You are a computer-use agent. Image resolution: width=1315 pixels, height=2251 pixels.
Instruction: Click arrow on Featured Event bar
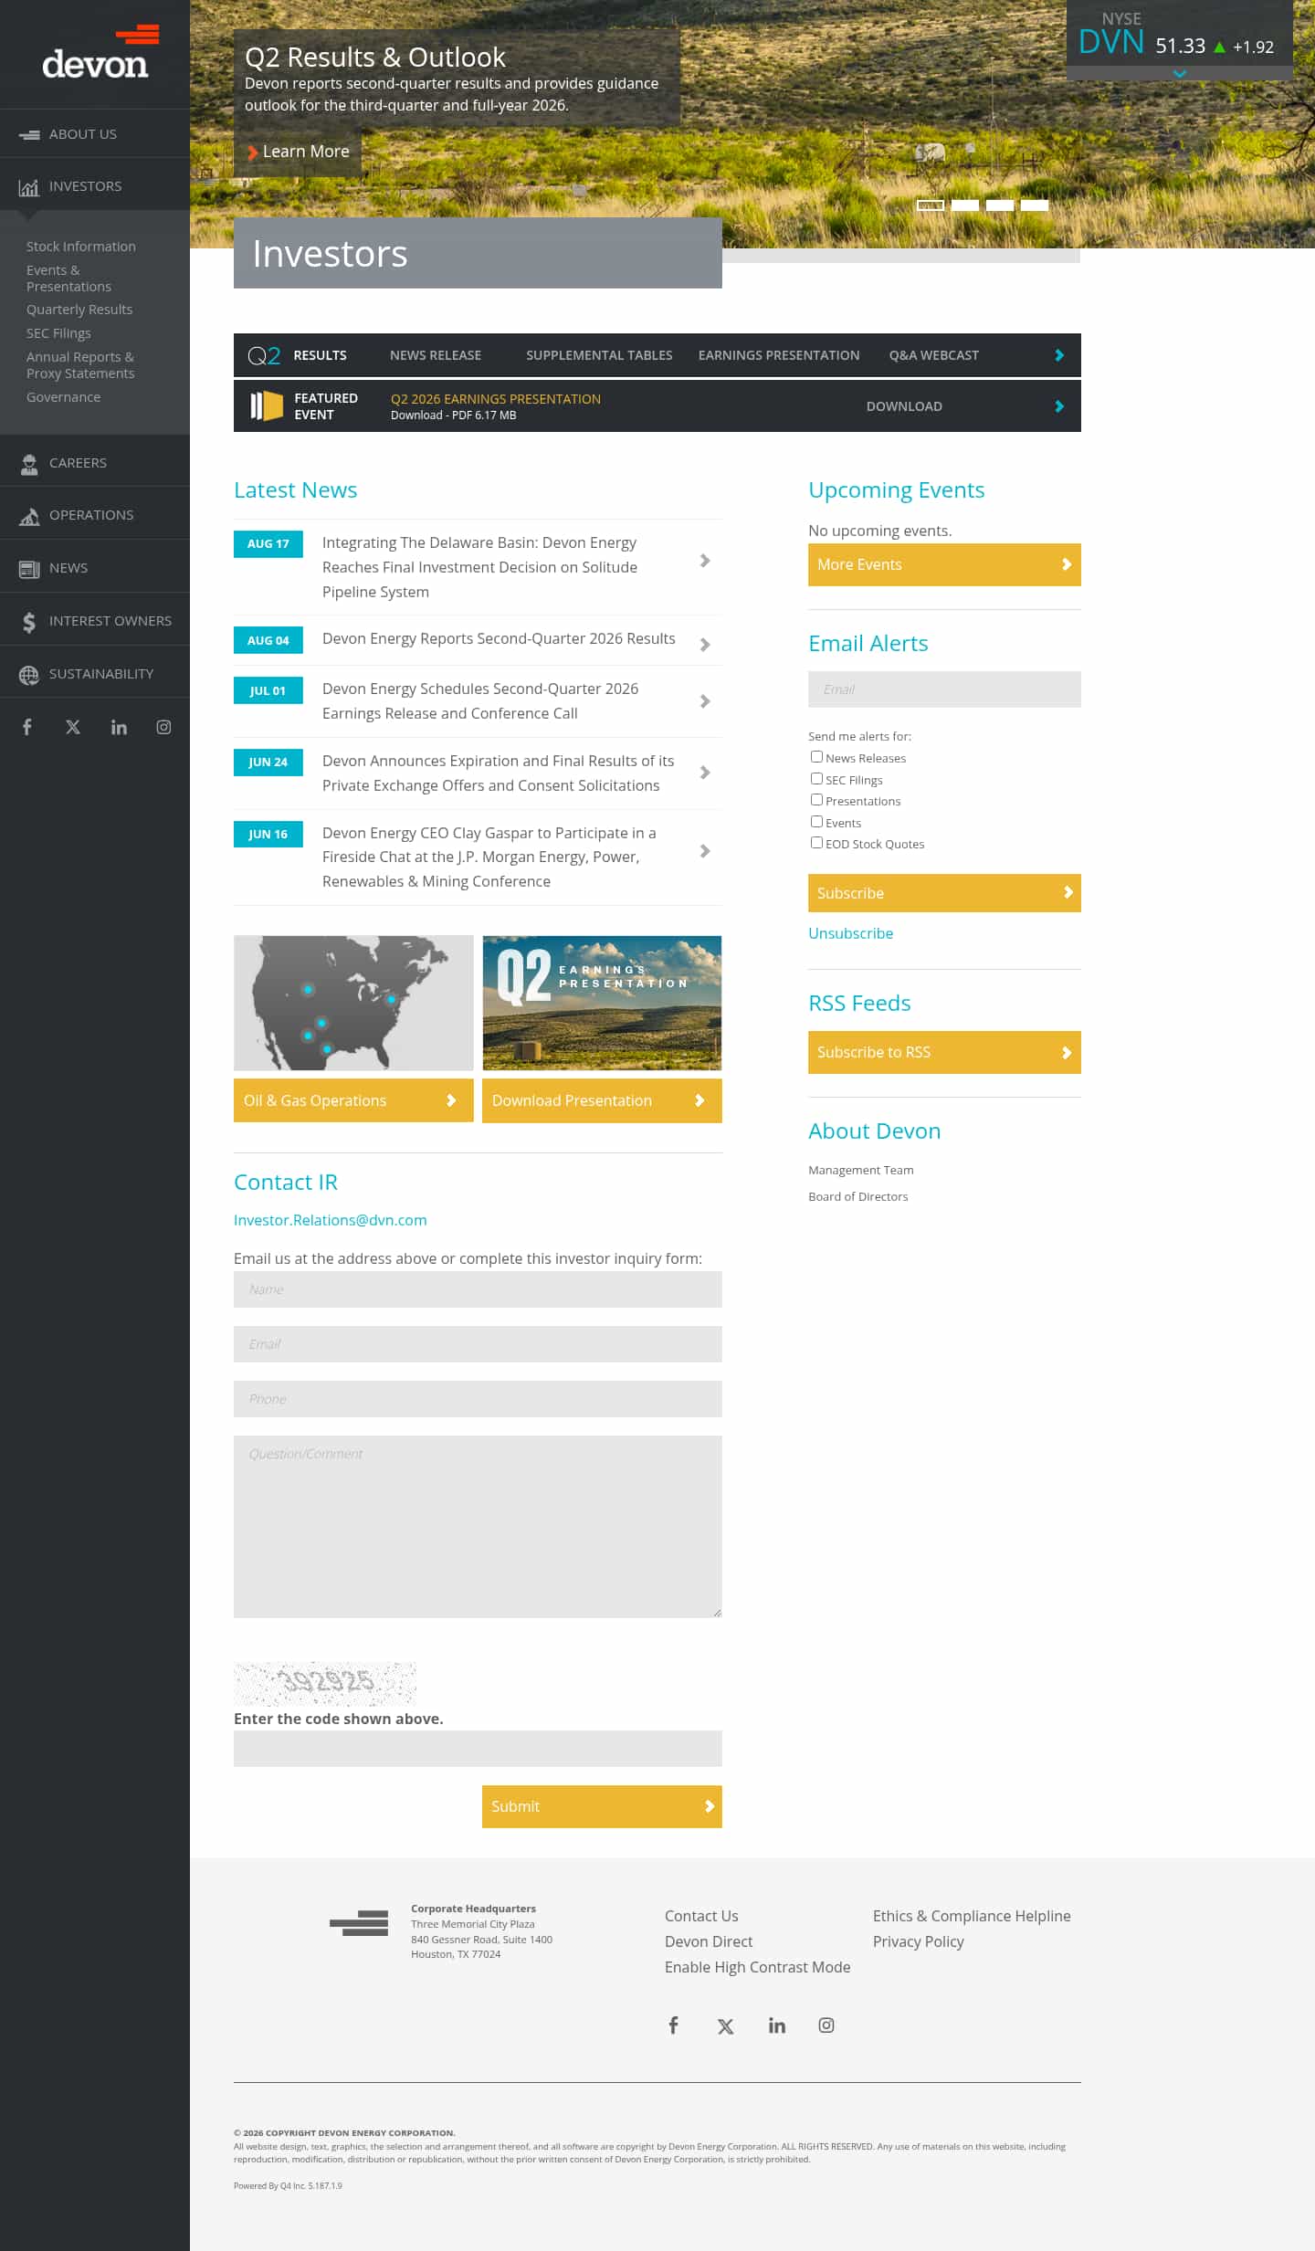tap(1059, 406)
